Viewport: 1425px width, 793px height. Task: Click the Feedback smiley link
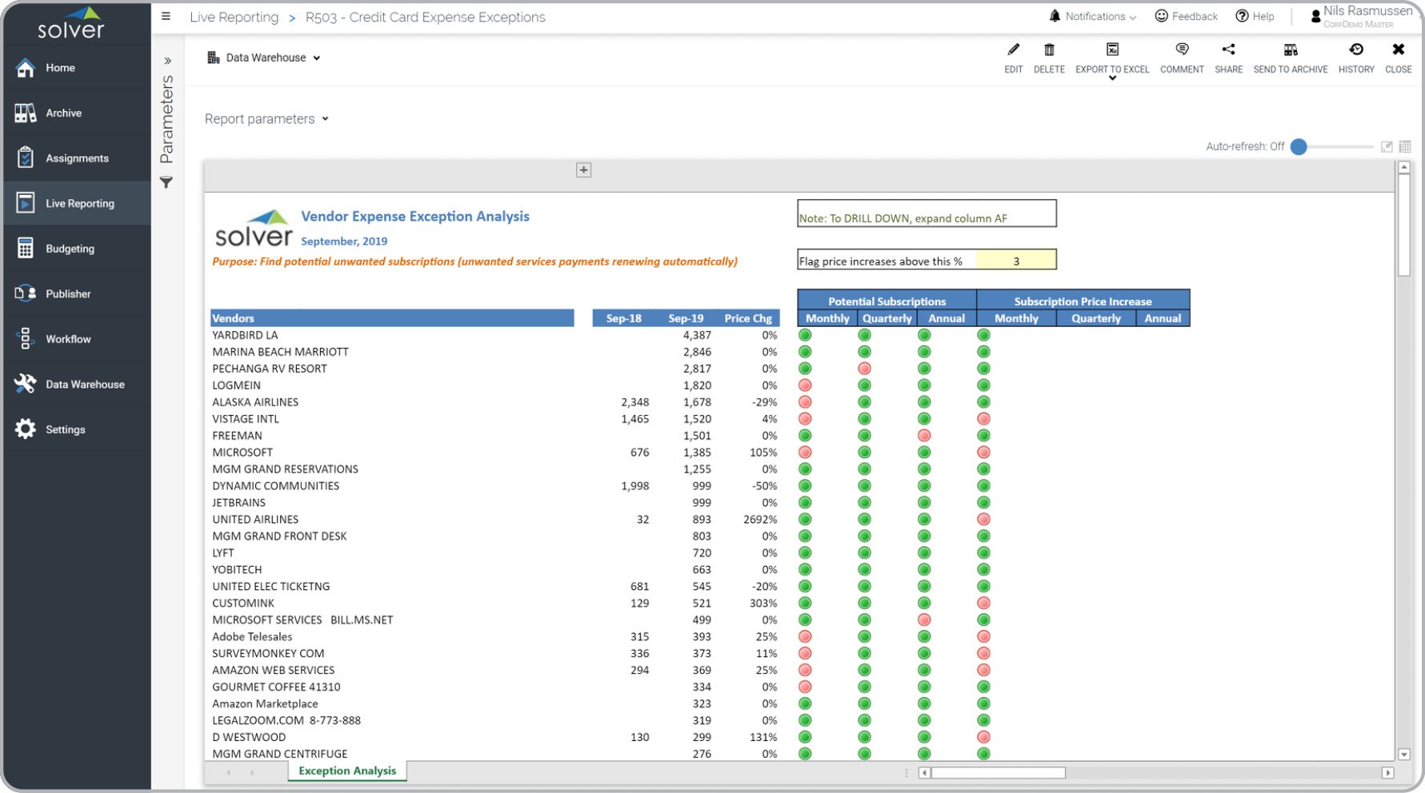(1187, 16)
